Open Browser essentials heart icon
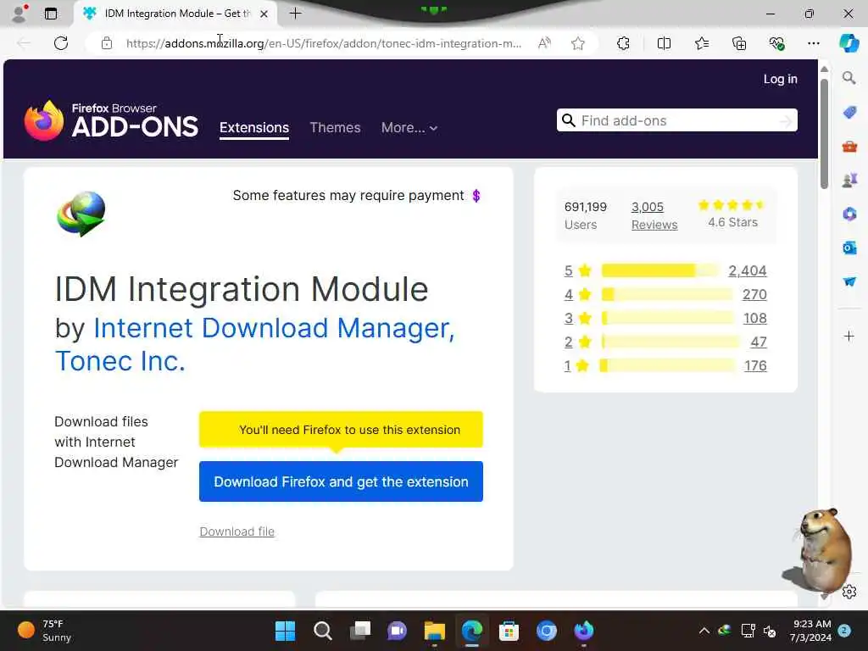Viewport: 868px width, 651px height. 776,43
